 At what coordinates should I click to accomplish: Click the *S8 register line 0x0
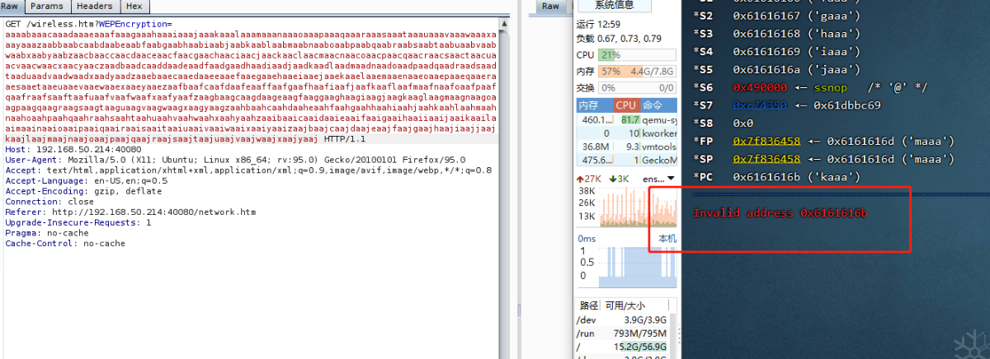click(x=724, y=124)
